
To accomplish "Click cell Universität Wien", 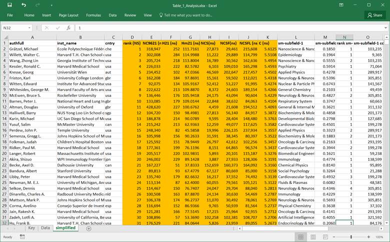I will [x=80, y=72].
